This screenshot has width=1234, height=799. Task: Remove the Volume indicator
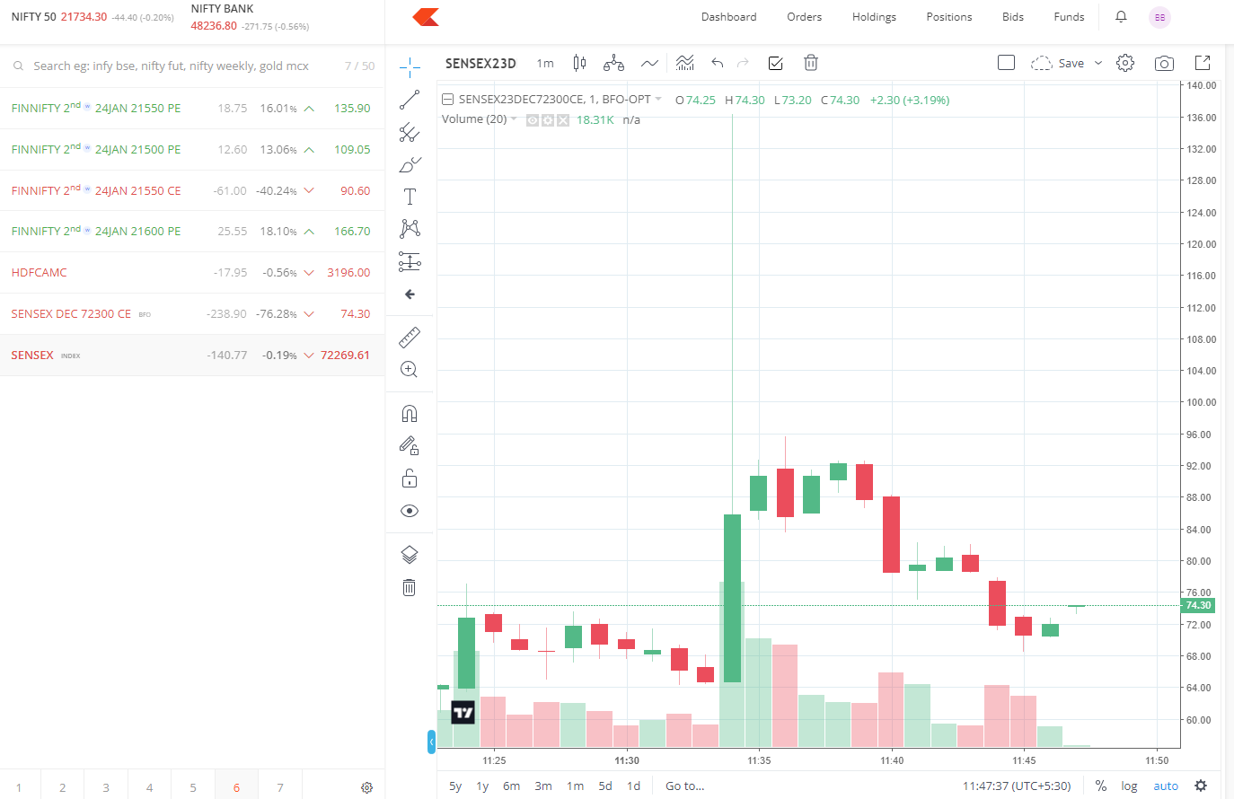(562, 120)
